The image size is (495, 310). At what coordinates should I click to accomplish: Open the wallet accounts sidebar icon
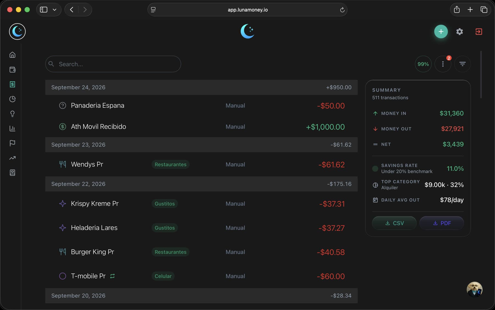pos(12,70)
